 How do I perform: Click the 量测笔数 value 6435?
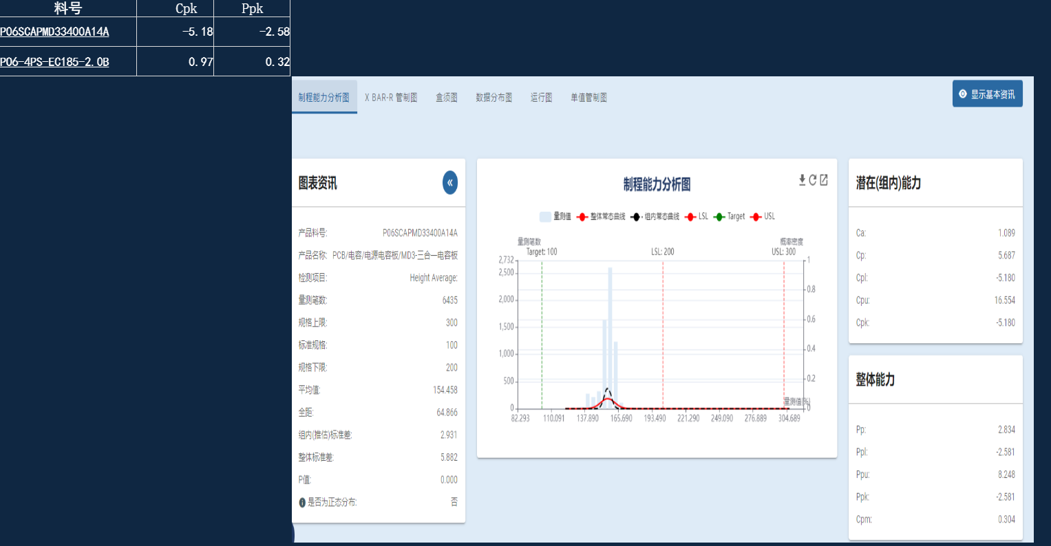(450, 301)
